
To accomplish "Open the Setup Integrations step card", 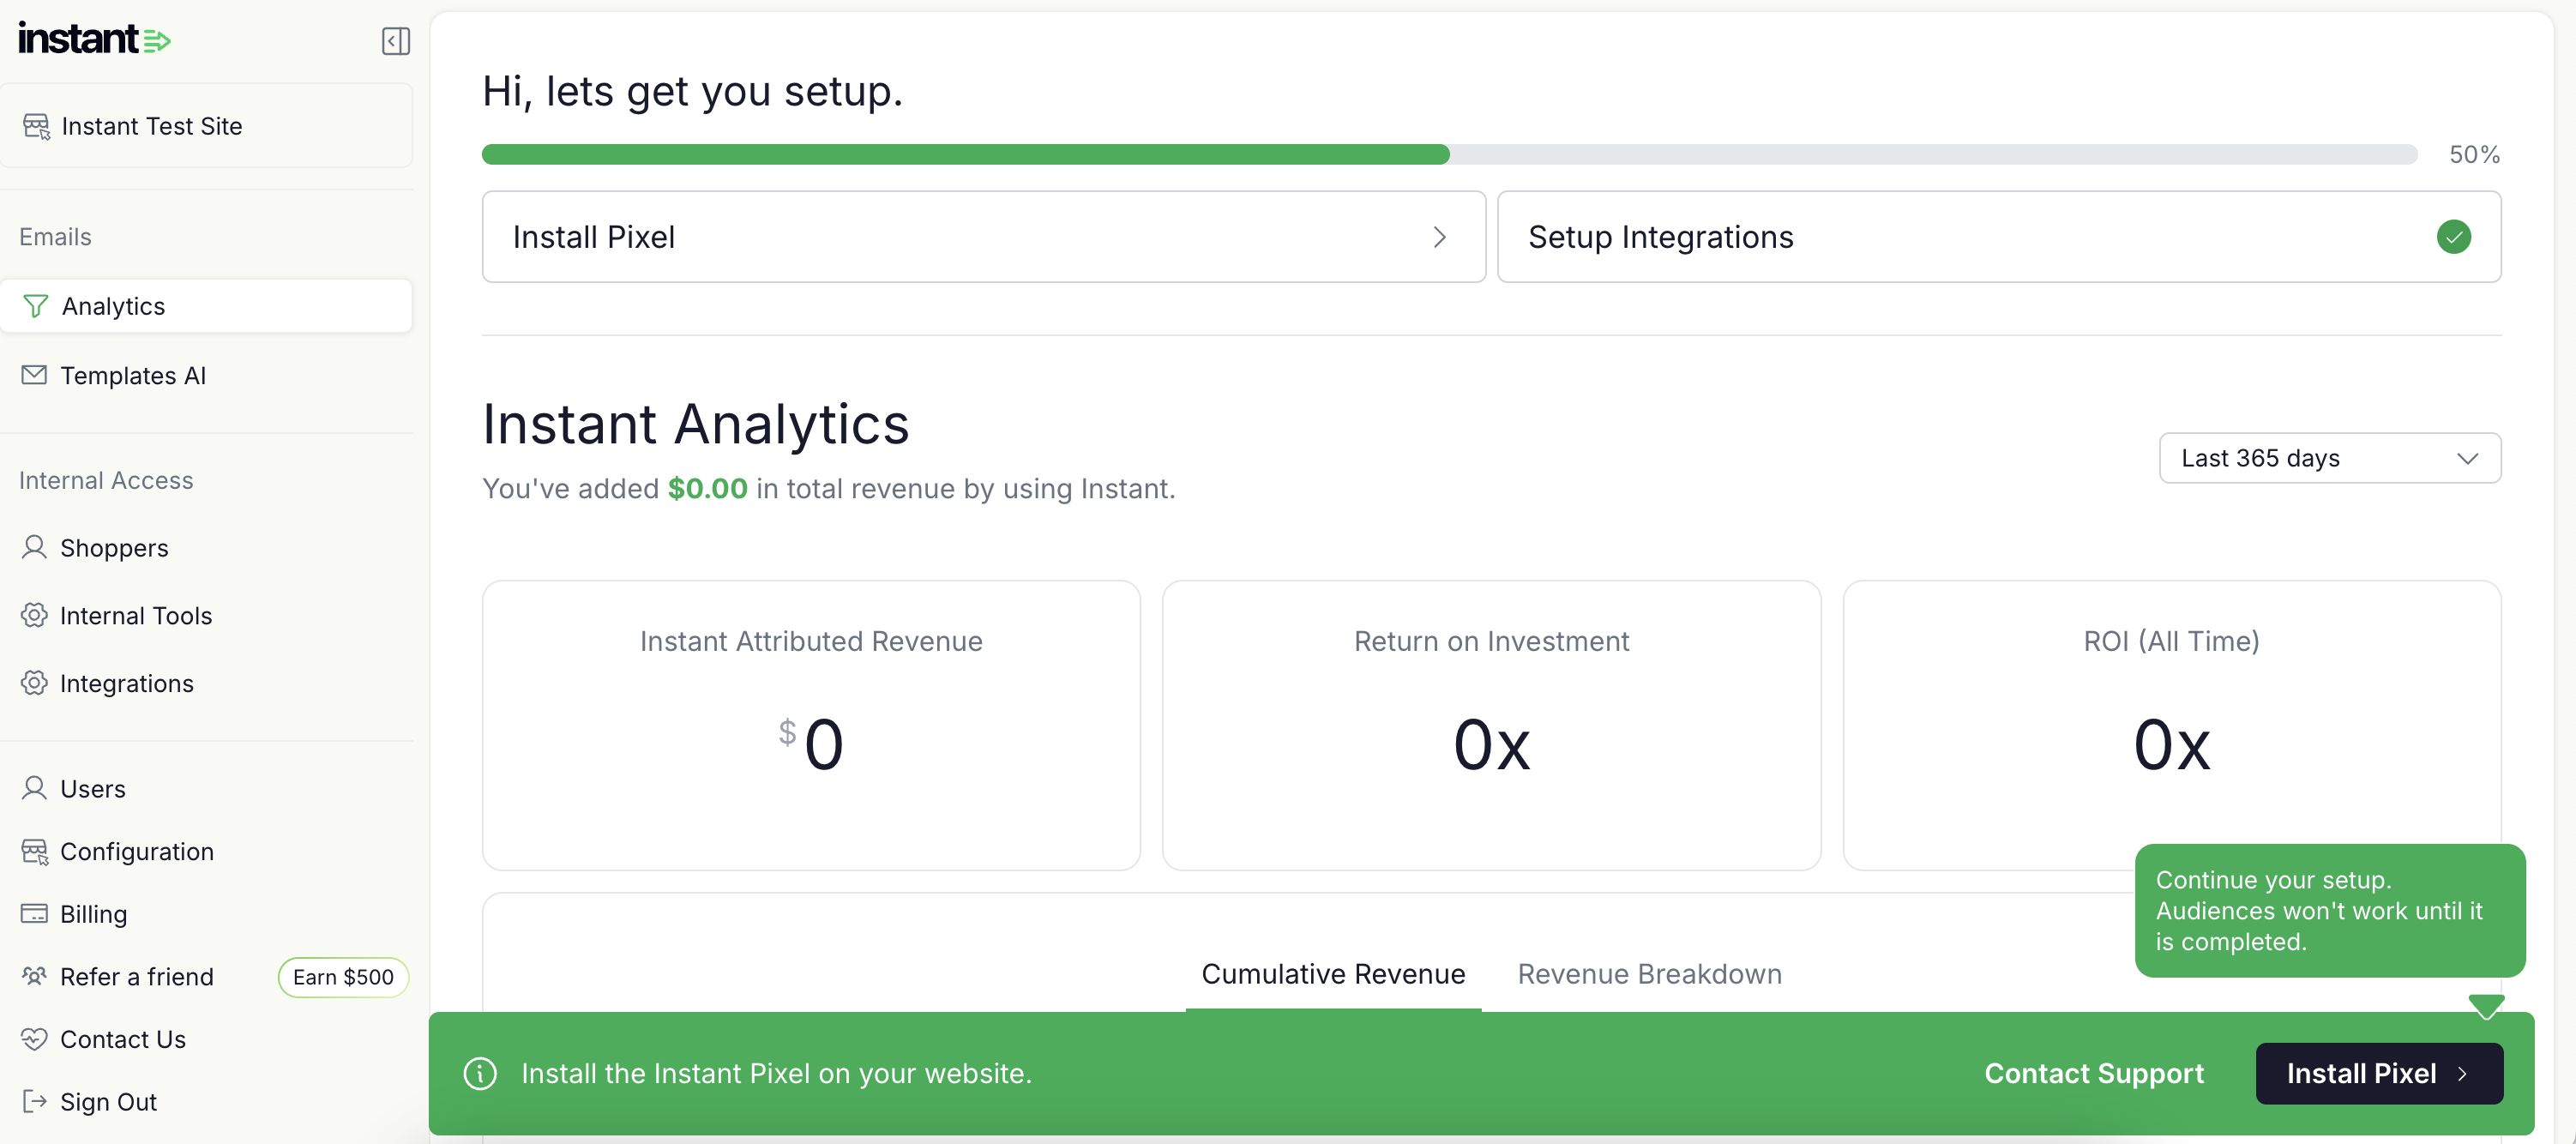I will click(x=1999, y=237).
